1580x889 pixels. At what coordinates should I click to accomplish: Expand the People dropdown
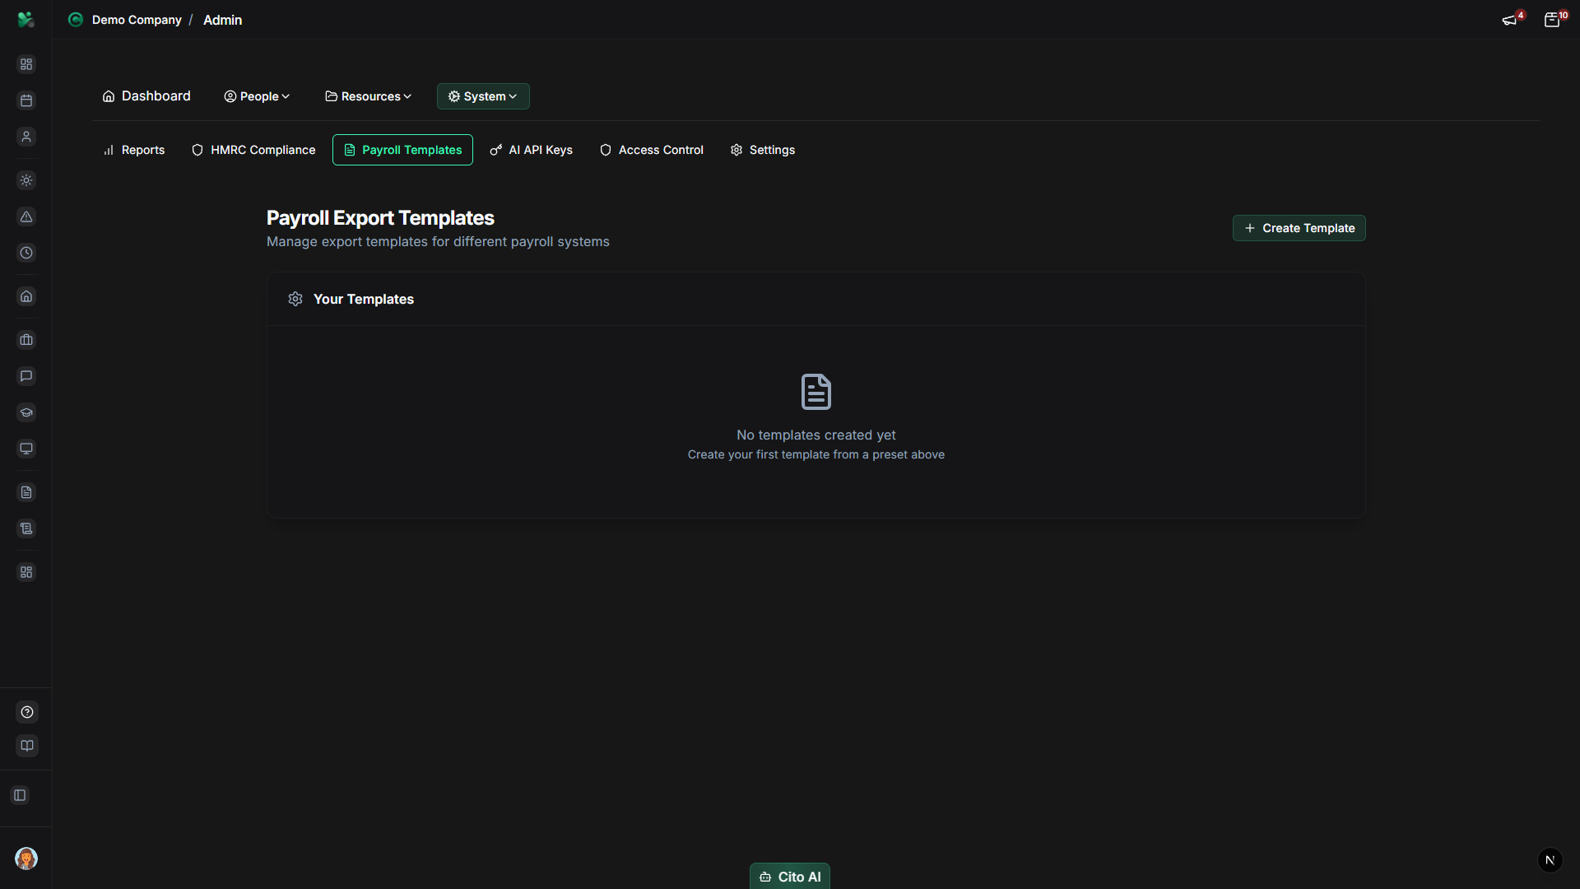click(256, 96)
